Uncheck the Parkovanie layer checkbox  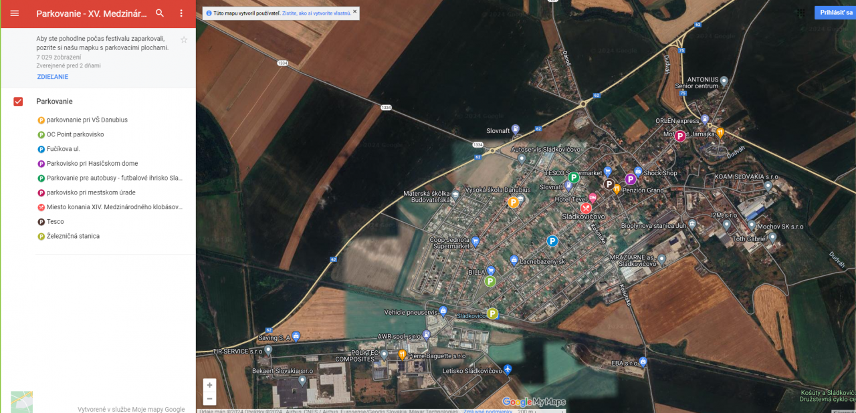[19, 102]
